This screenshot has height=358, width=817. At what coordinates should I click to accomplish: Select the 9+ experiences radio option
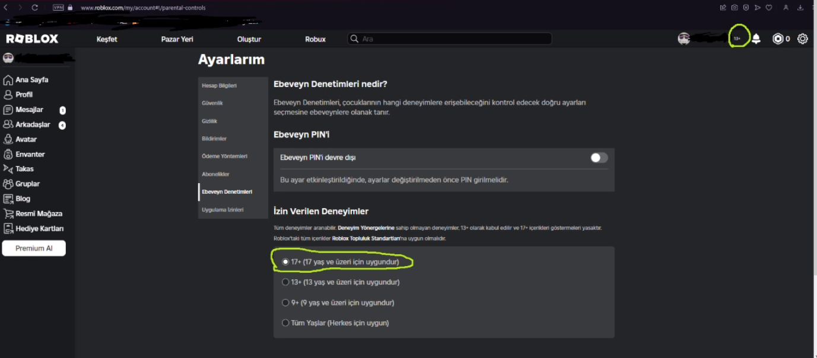(285, 302)
